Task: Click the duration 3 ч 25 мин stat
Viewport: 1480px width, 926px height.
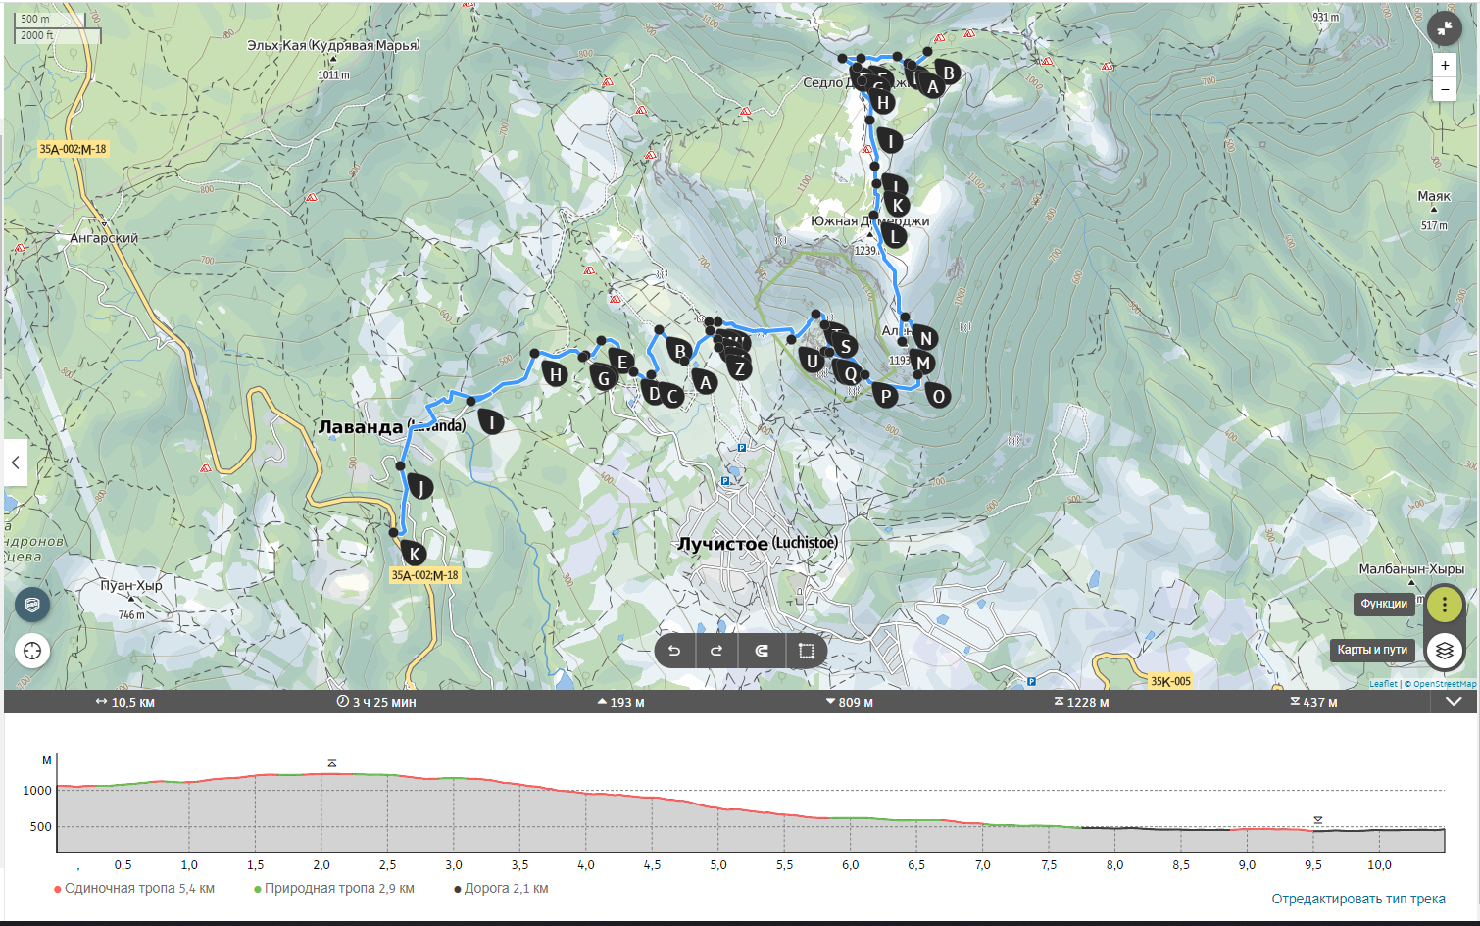Action: point(376,702)
